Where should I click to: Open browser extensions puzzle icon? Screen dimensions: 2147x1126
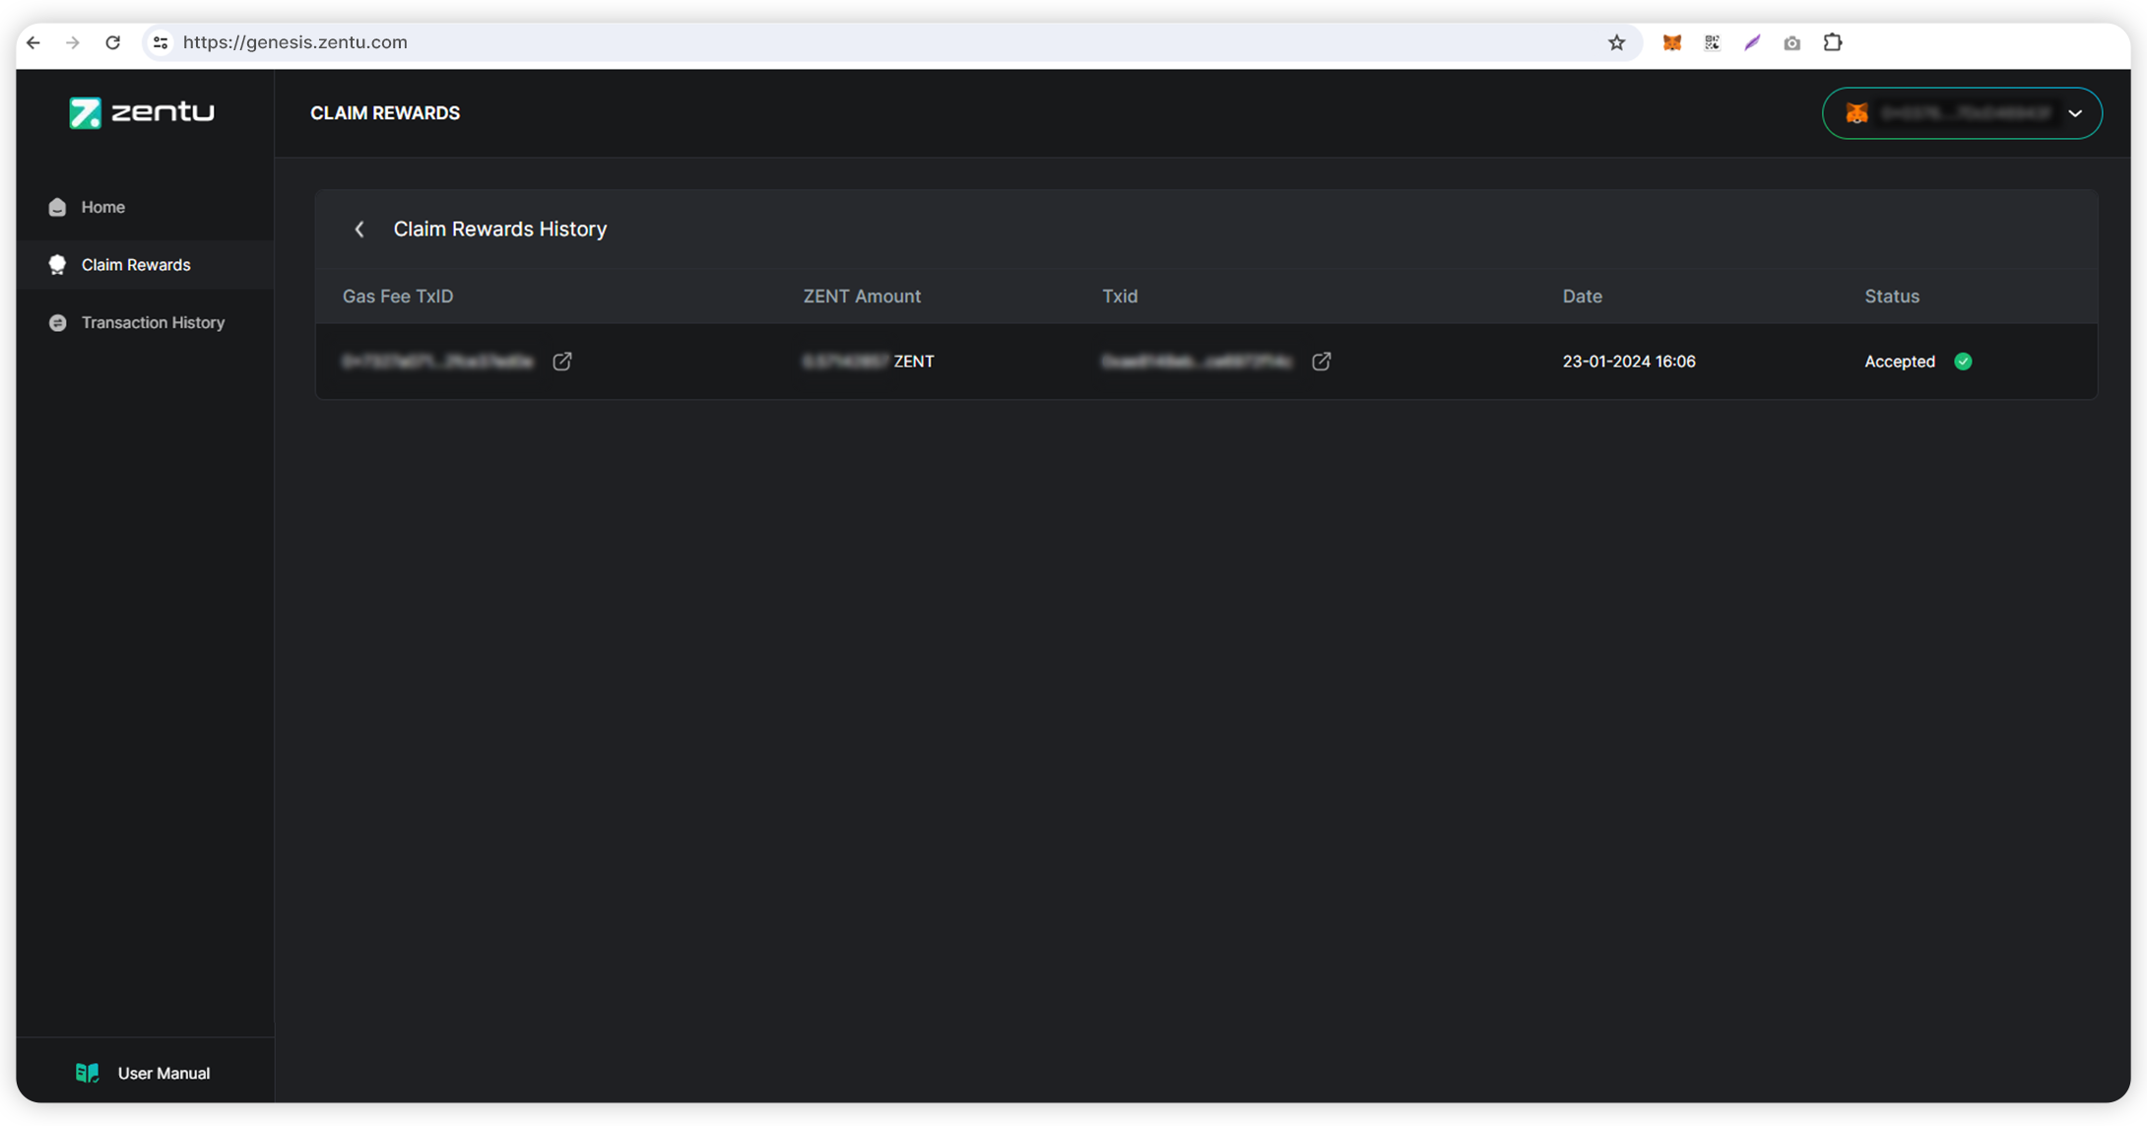click(1832, 42)
